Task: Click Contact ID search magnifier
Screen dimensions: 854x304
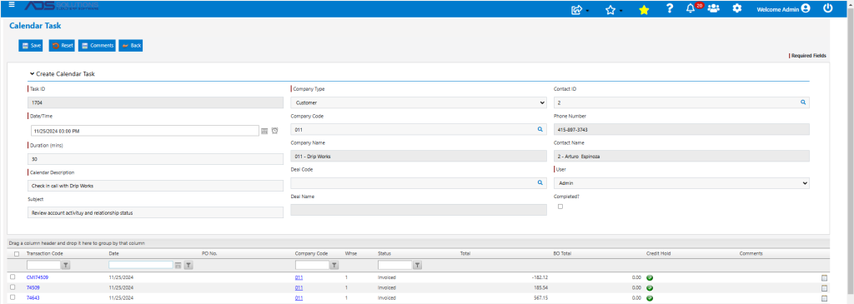Action: click(803, 102)
